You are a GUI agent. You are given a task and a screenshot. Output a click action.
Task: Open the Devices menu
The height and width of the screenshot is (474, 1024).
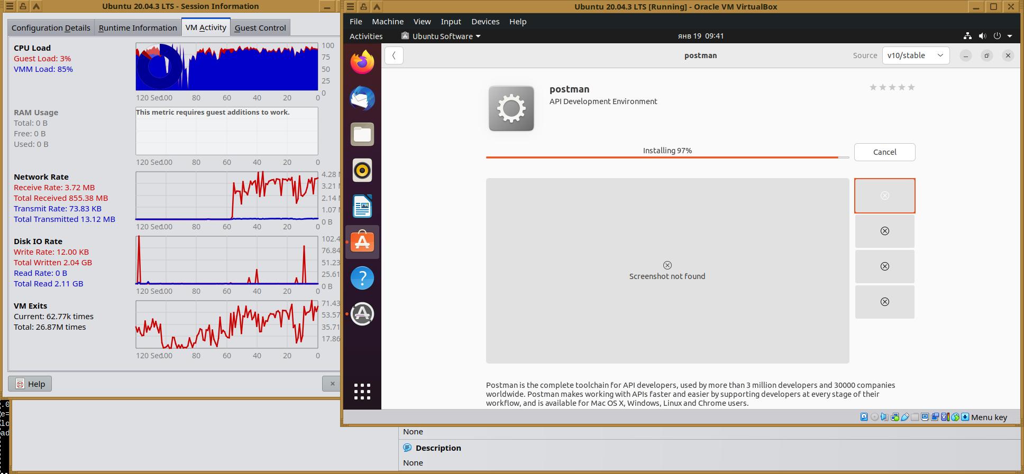tap(485, 22)
